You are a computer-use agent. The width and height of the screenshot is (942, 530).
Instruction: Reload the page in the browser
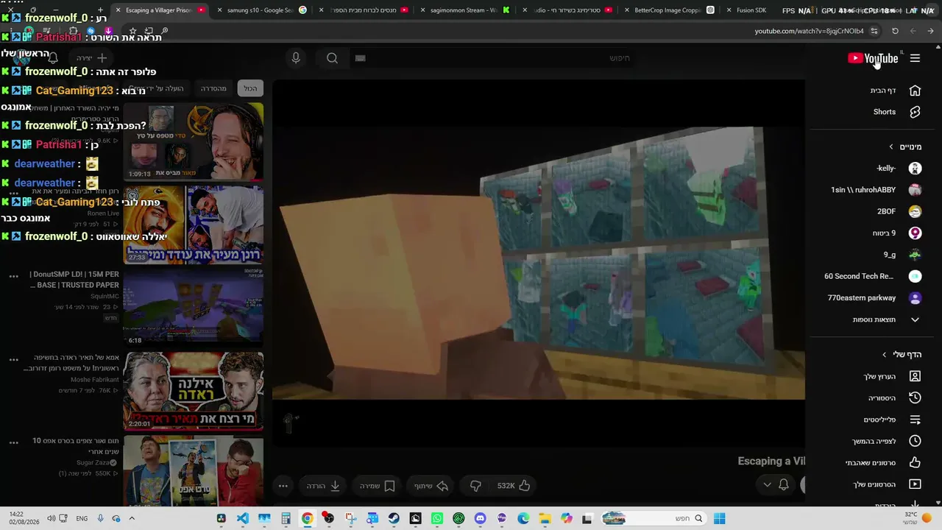pos(895,31)
